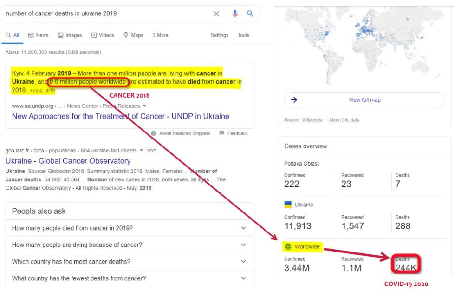Click into the search query input field
Screen dimensions: 455x298
[107, 13]
